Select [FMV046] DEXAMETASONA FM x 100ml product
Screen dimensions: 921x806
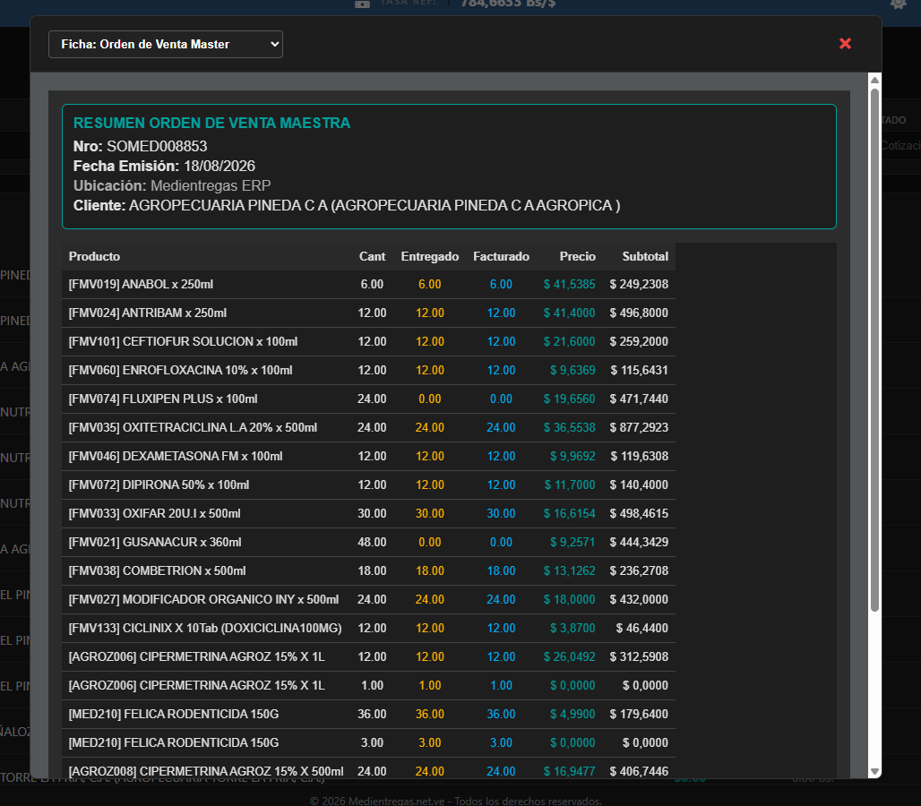[x=176, y=456]
